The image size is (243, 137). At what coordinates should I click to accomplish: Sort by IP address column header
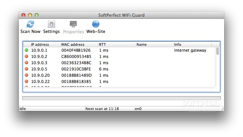tap(40, 44)
